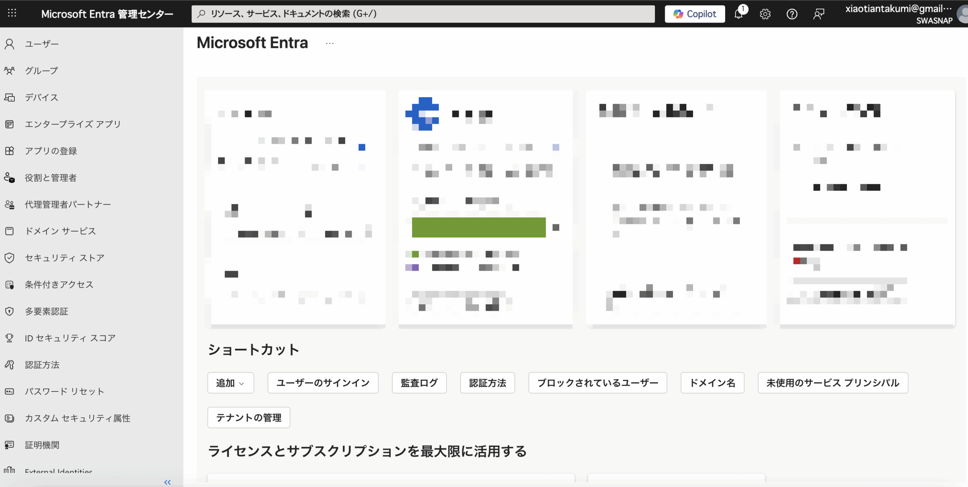Select パスワード リセット in navigation
This screenshot has height=487, width=968.
click(x=64, y=391)
